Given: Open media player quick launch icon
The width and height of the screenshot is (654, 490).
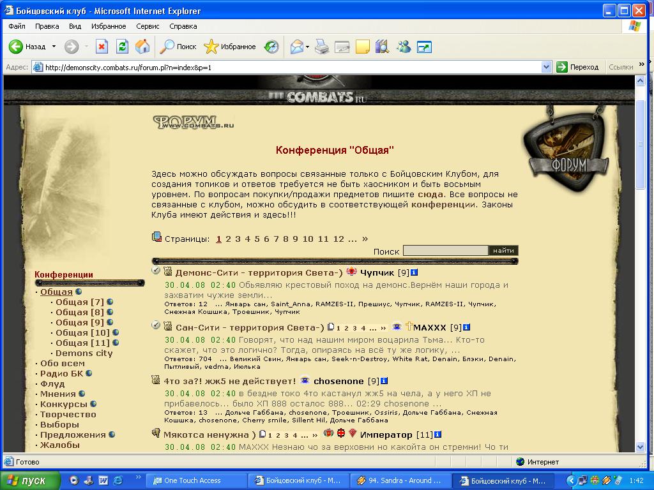Looking at the screenshot, I should [x=74, y=480].
